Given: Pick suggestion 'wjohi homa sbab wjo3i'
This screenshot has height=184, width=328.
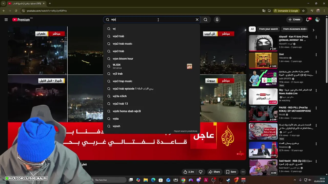Looking at the screenshot, I should pyautogui.click(x=151, y=111).
